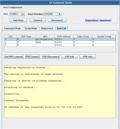Click the PDP Add button
The width and height of the screenshot is (120, 129).
click(87, 57)
